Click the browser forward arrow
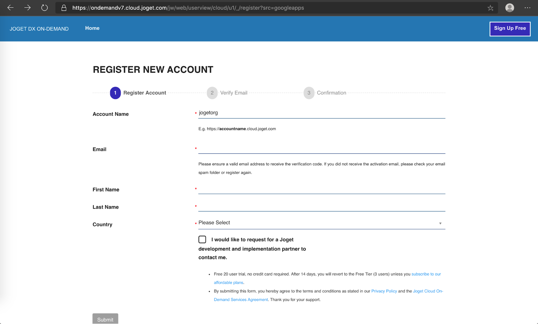538x324 pixels. (27, 8)
